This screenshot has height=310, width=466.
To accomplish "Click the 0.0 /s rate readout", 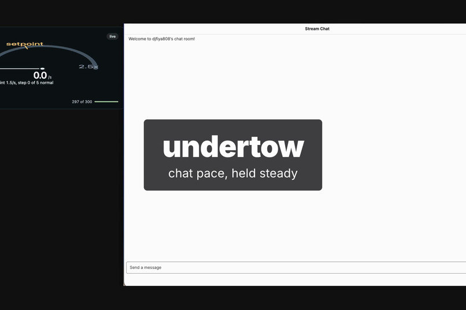I will click(42, 76).
